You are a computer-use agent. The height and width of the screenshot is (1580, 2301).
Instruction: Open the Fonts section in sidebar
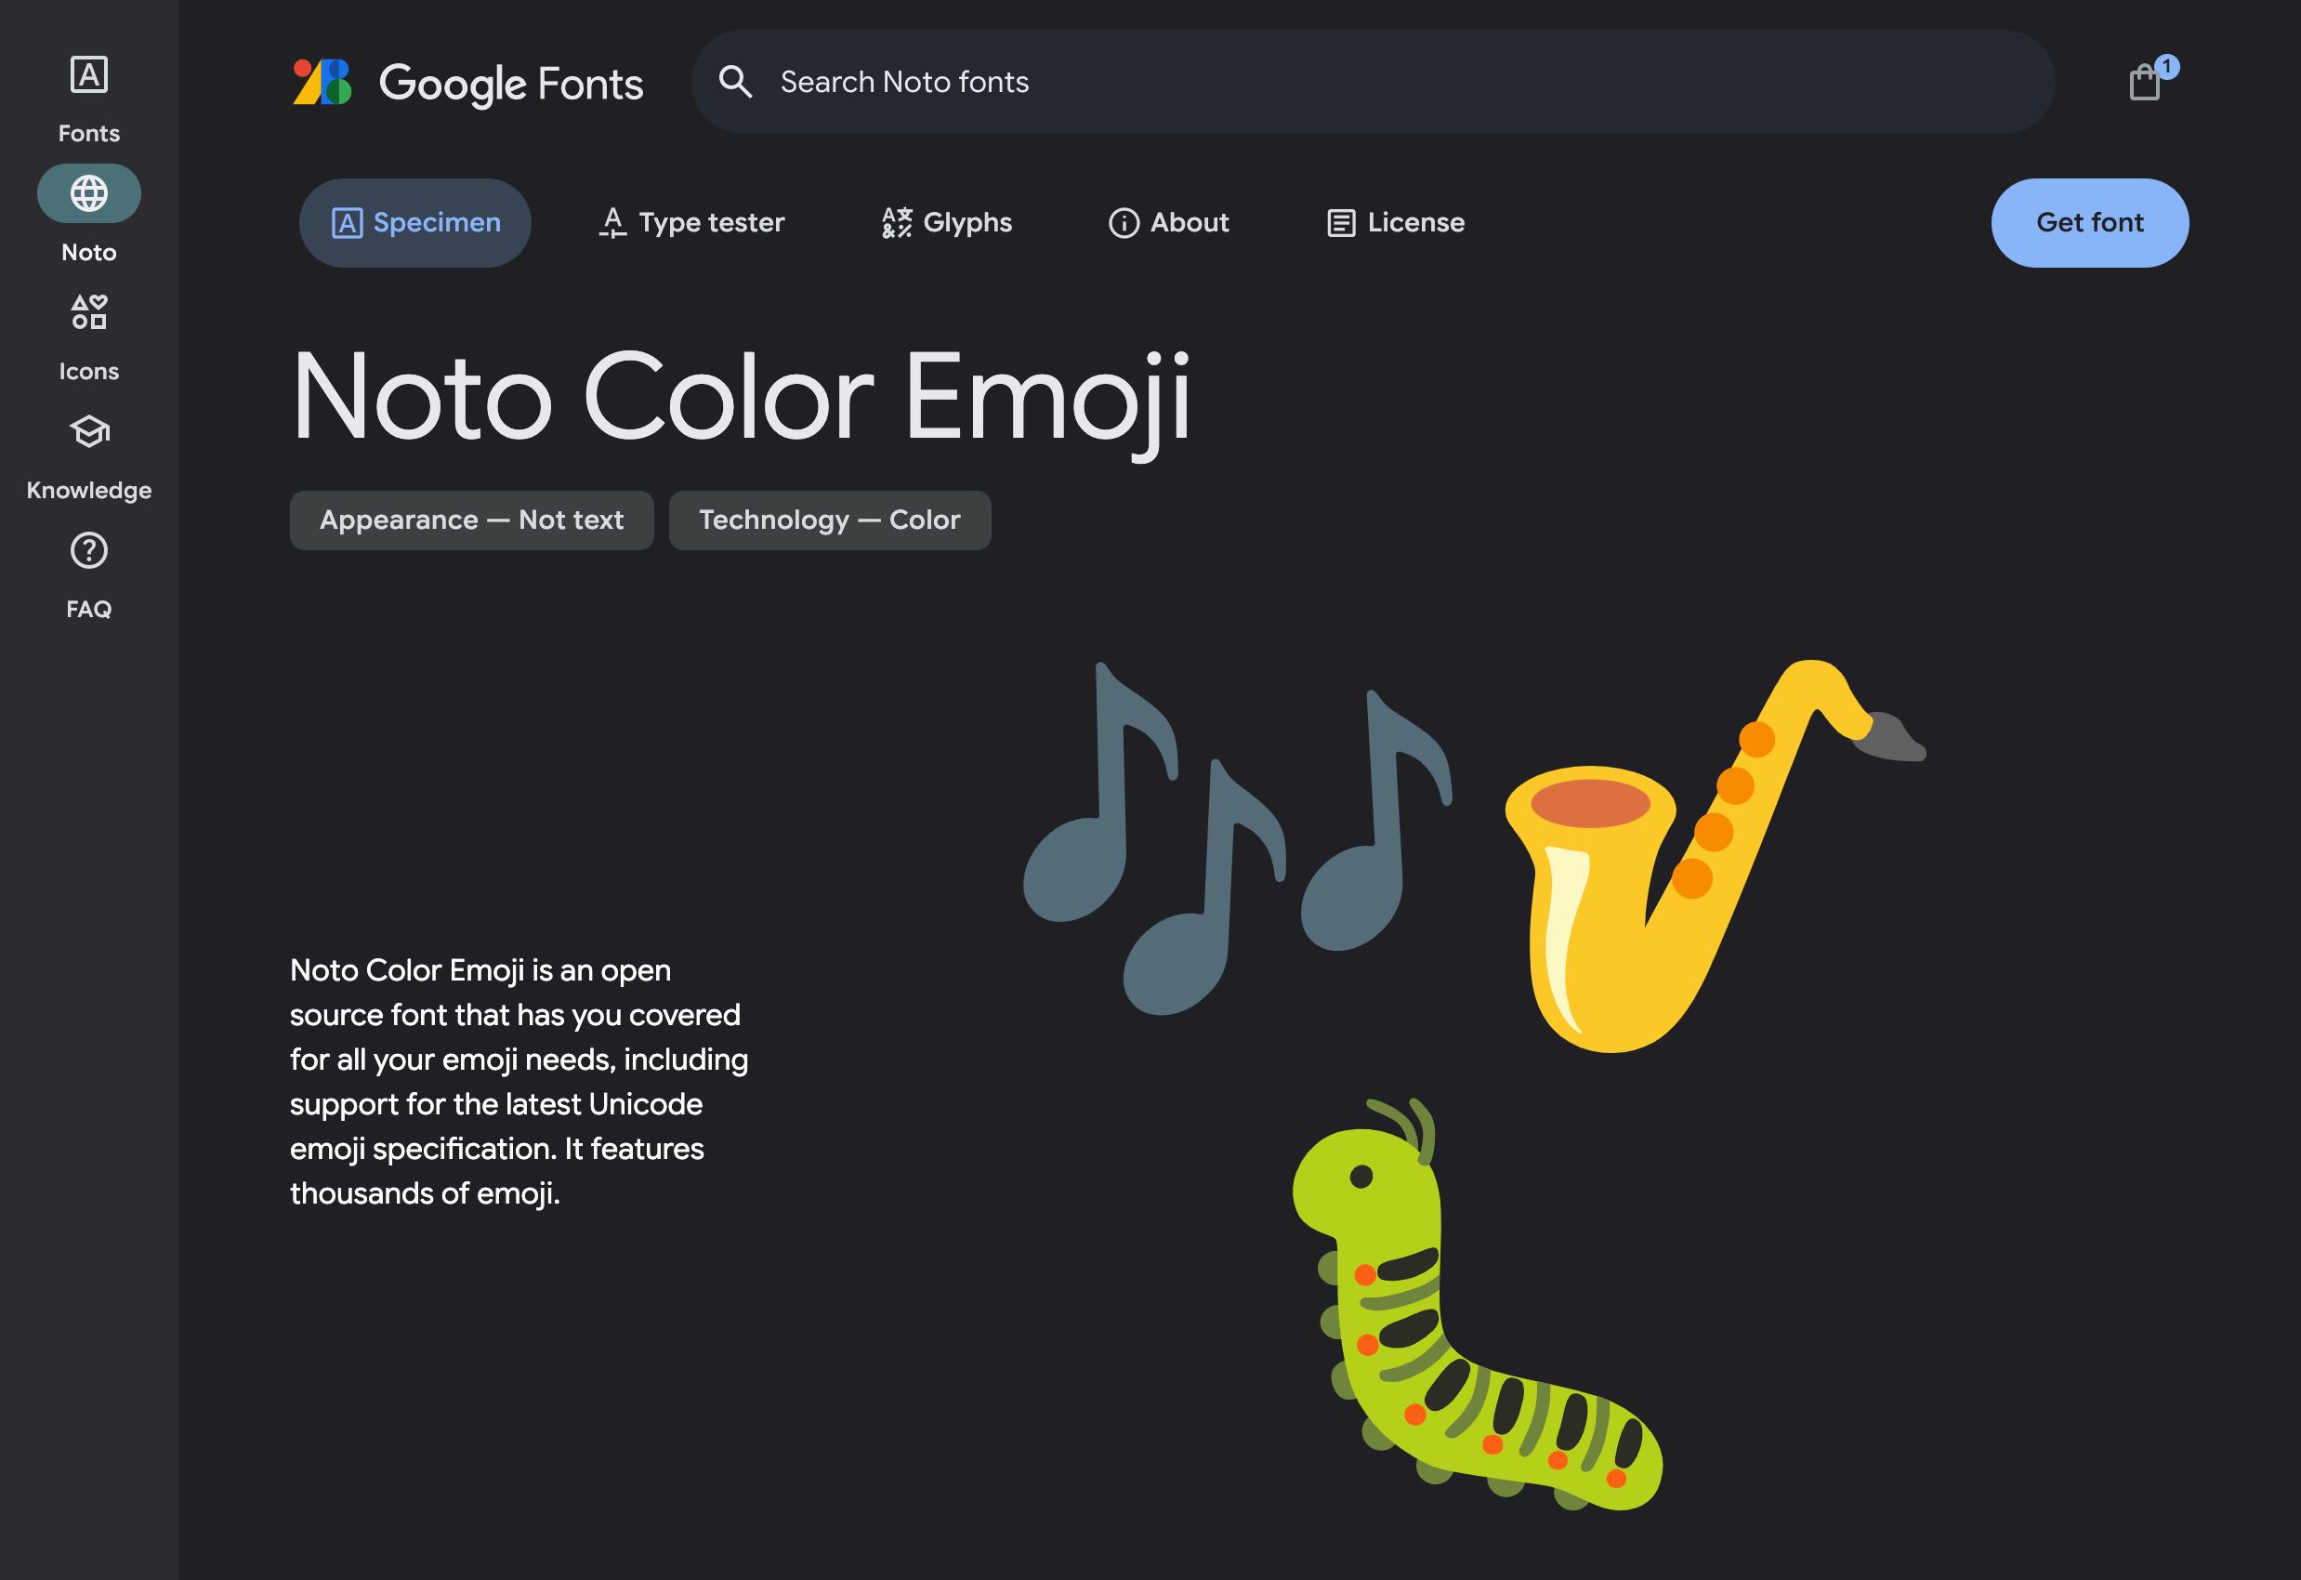tap(88, 96)
